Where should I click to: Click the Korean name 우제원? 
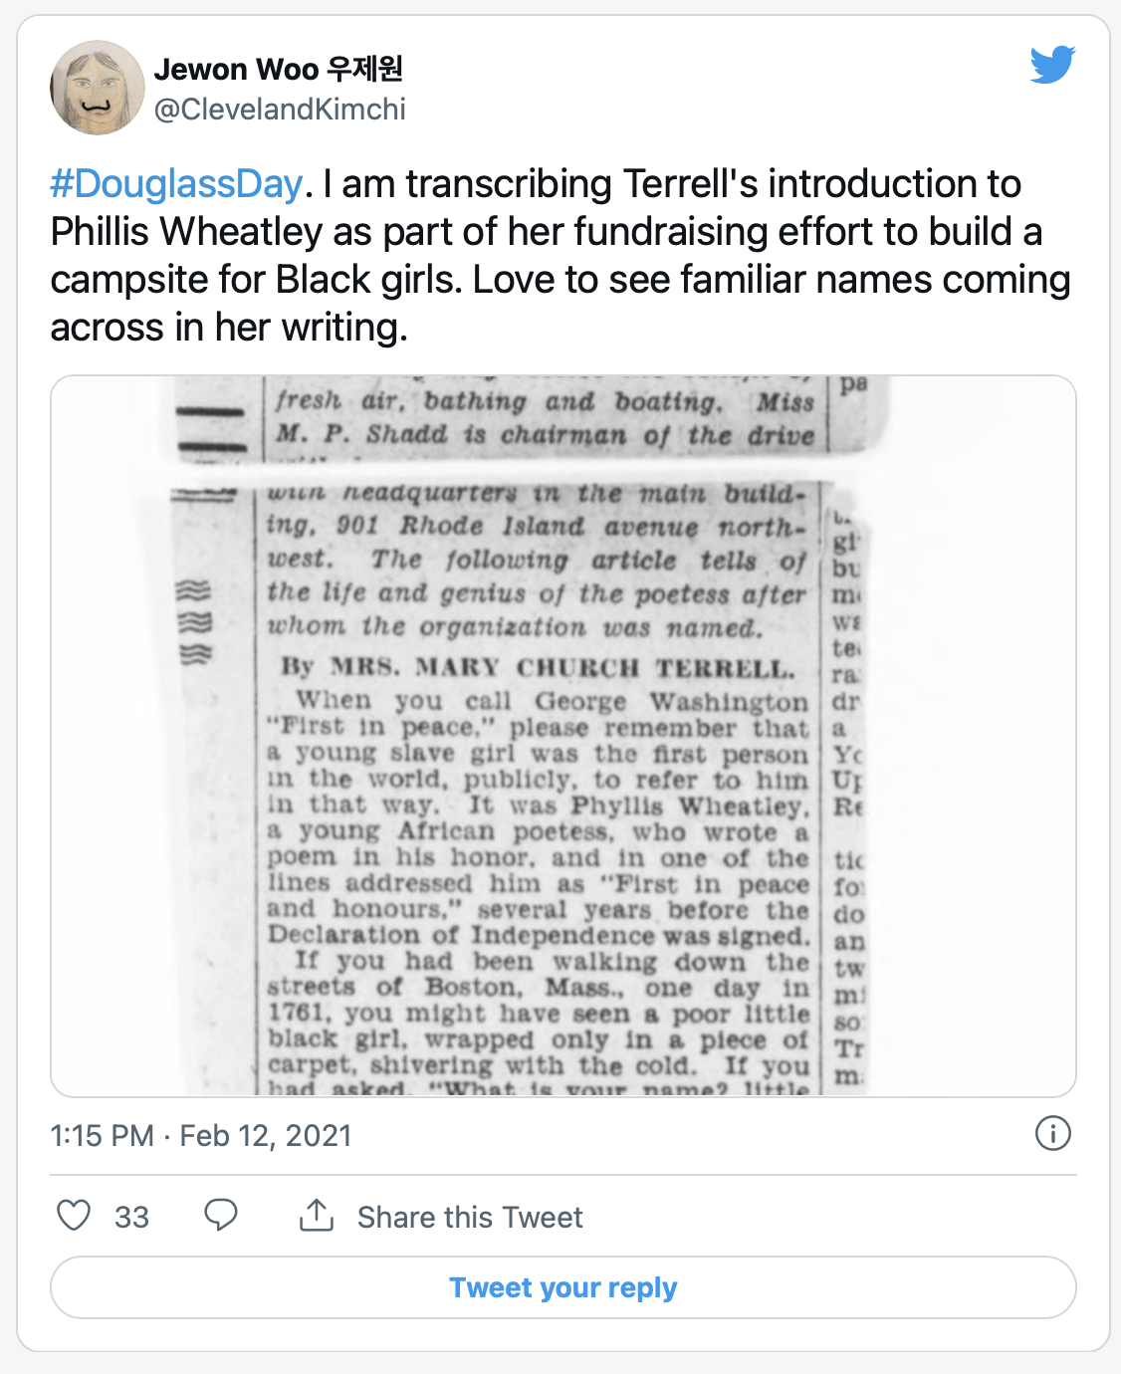click(365, 69)
